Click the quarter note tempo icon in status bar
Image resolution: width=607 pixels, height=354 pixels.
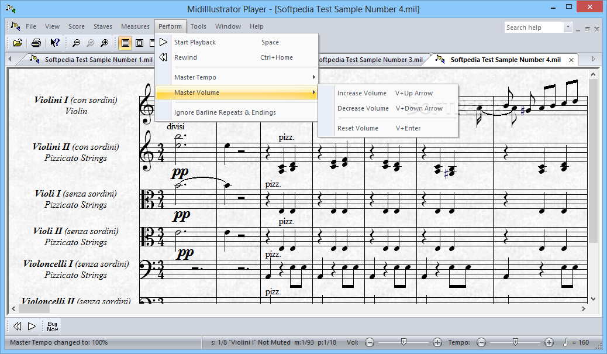[x=565, y=342]
